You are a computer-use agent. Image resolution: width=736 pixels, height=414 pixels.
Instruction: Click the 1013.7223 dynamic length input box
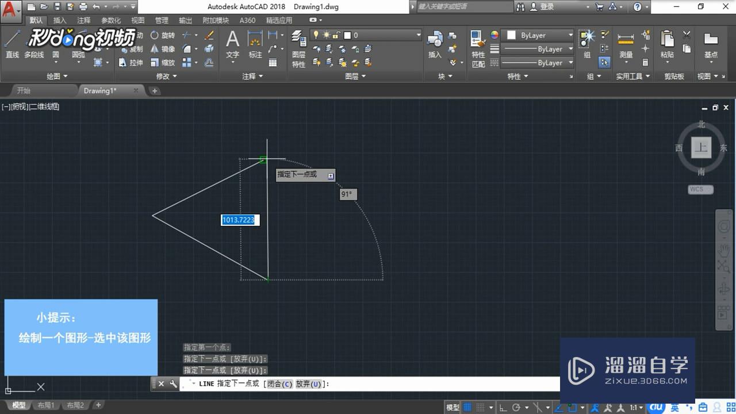(x=240, y=220)
